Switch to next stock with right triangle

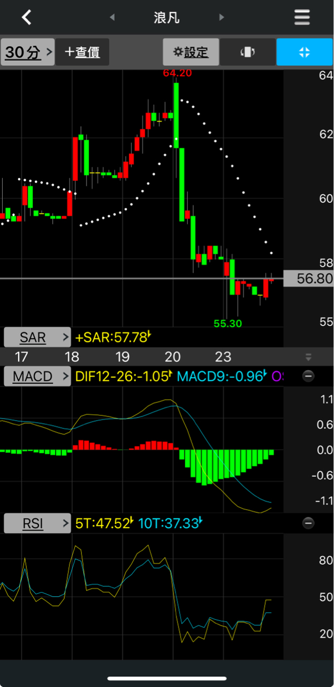pyautogui.click(x=221, y=17)
